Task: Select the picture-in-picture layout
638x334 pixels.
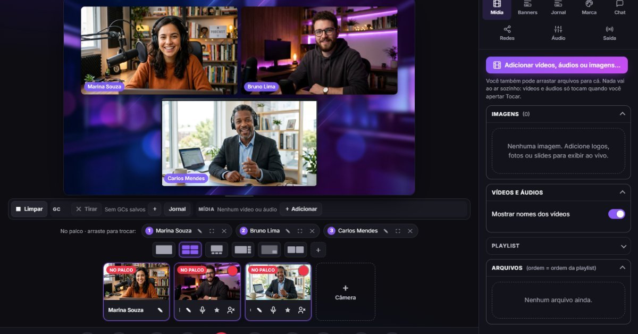Action: pyautogui.click(x=270, y=249)
